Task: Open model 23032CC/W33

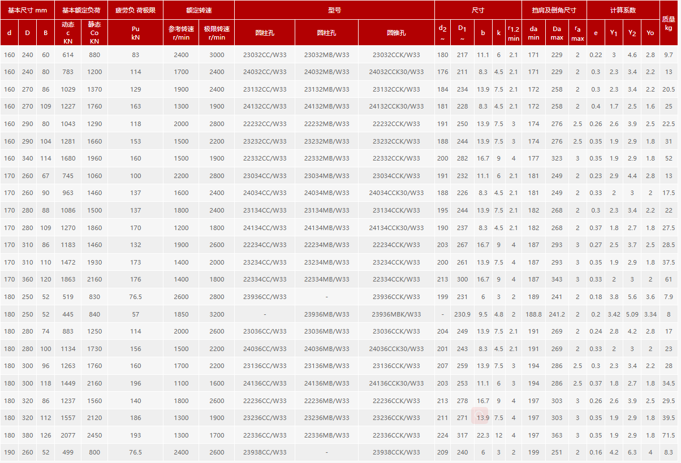Action: (265, 55)
